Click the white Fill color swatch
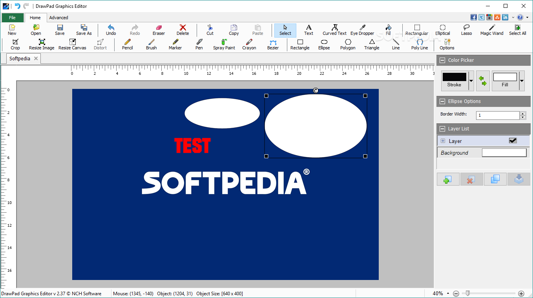The height and width of the screenshot is (298, 533). click(x=505, y=77)
